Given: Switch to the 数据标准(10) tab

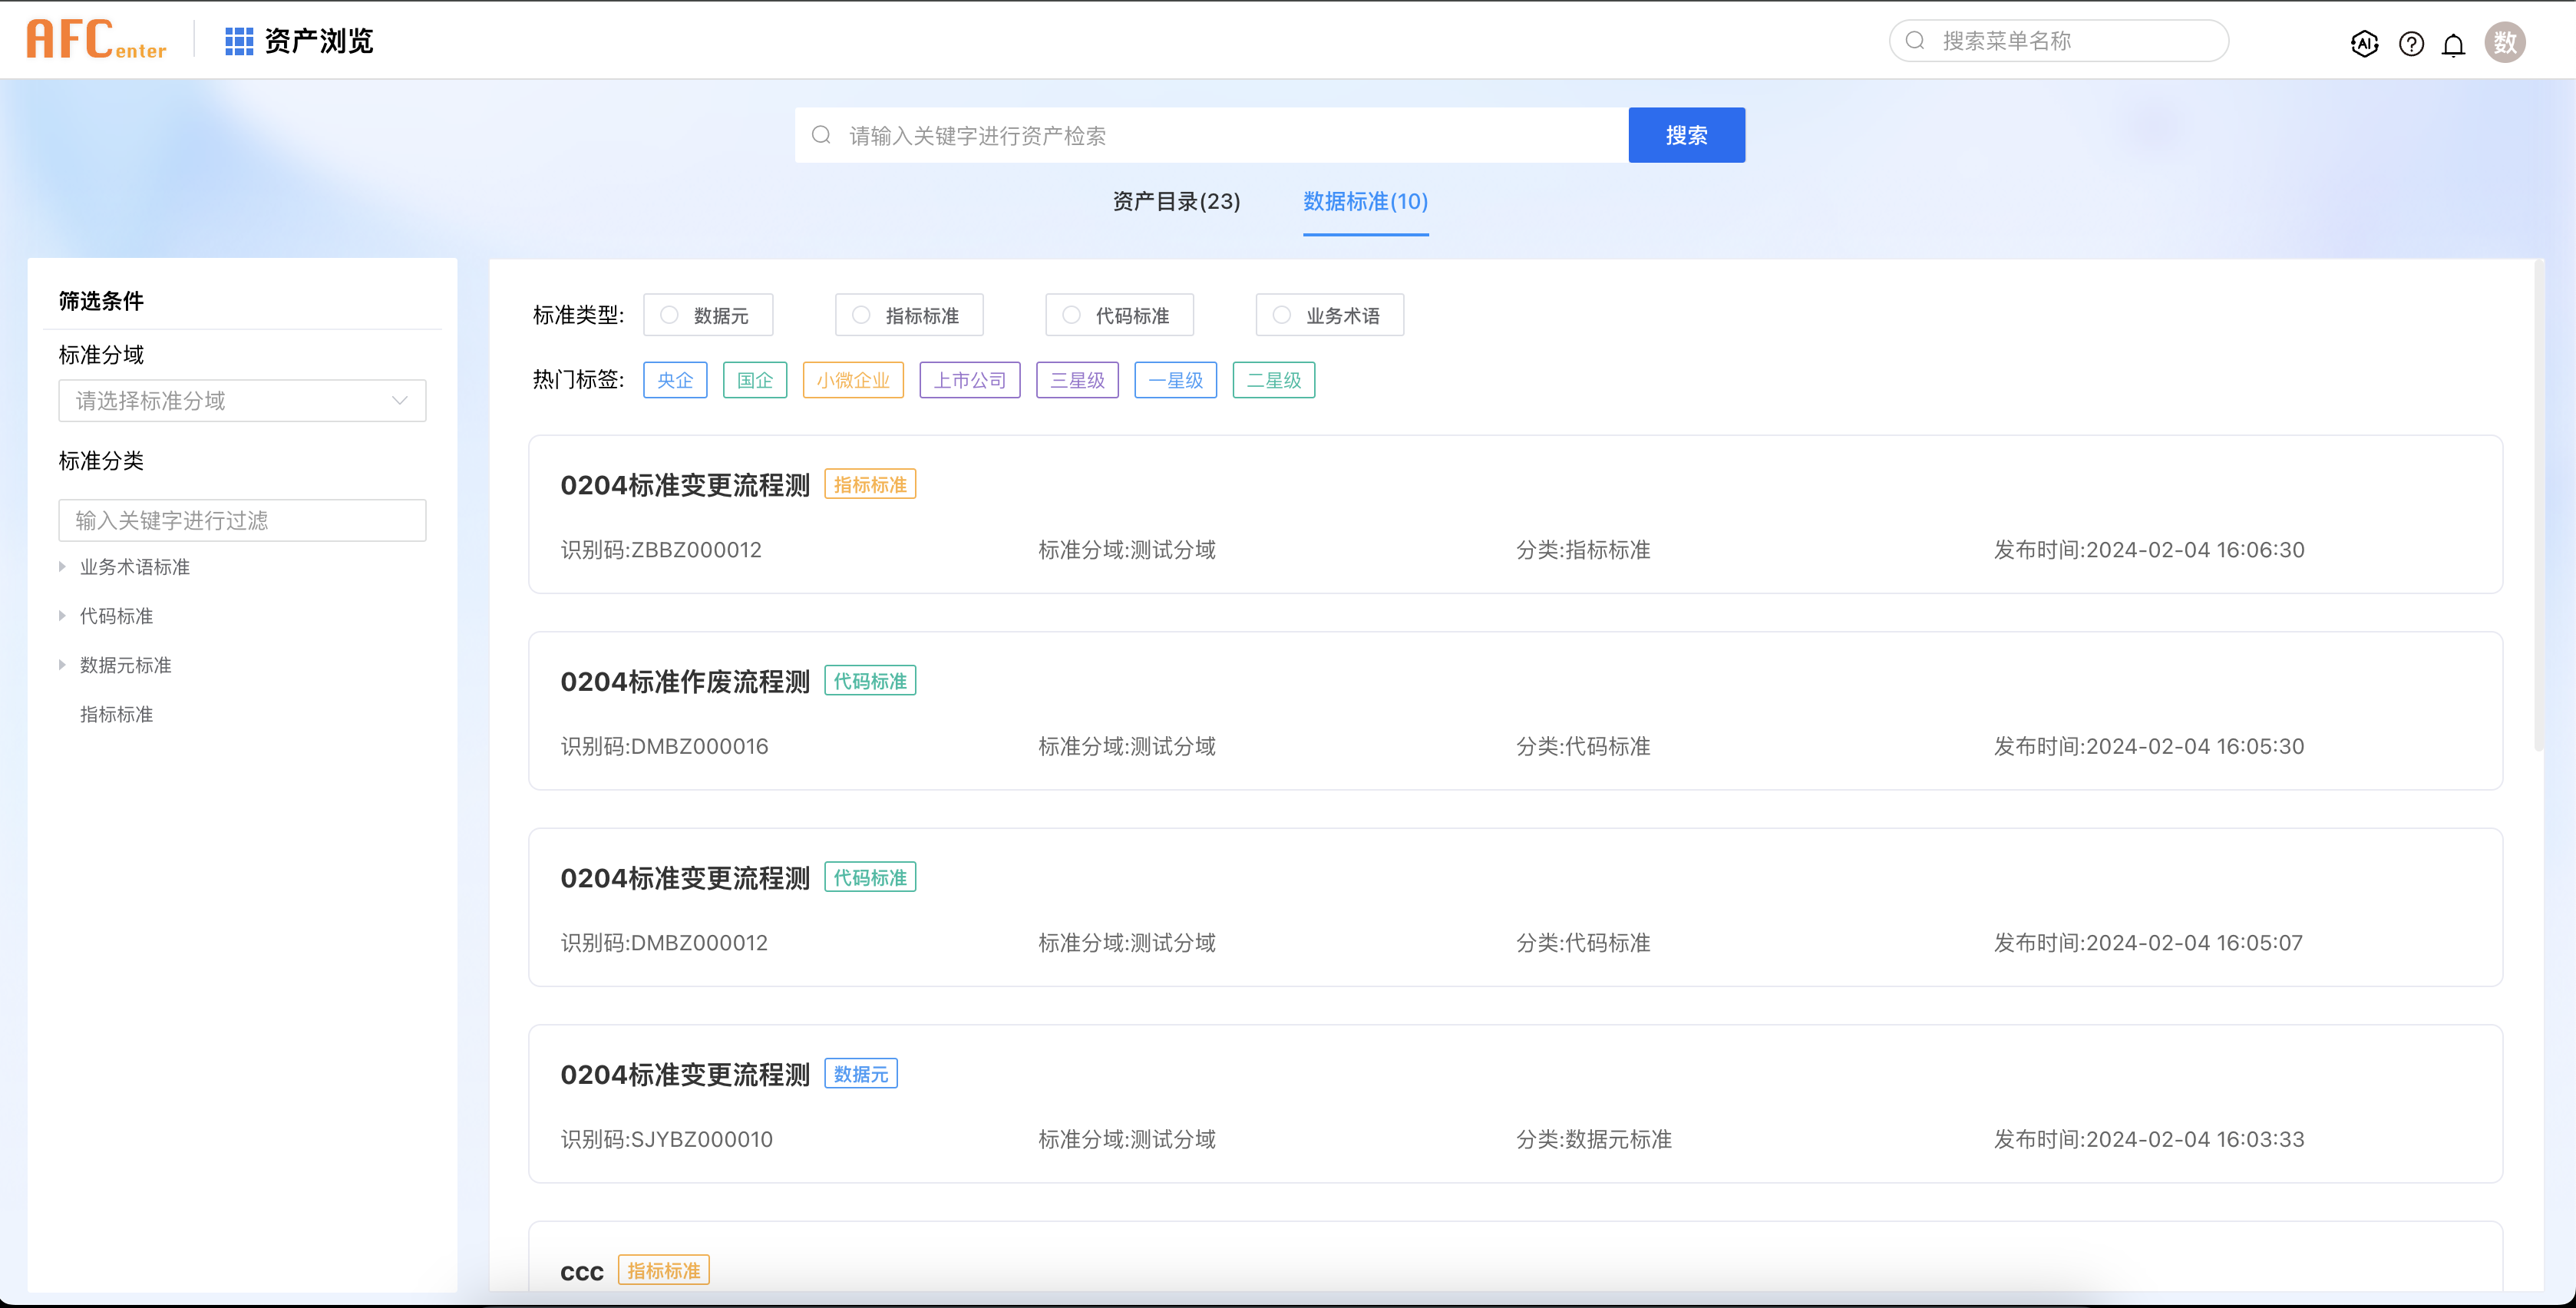Looking at the screenshot, I should [x=1365, y=201].
